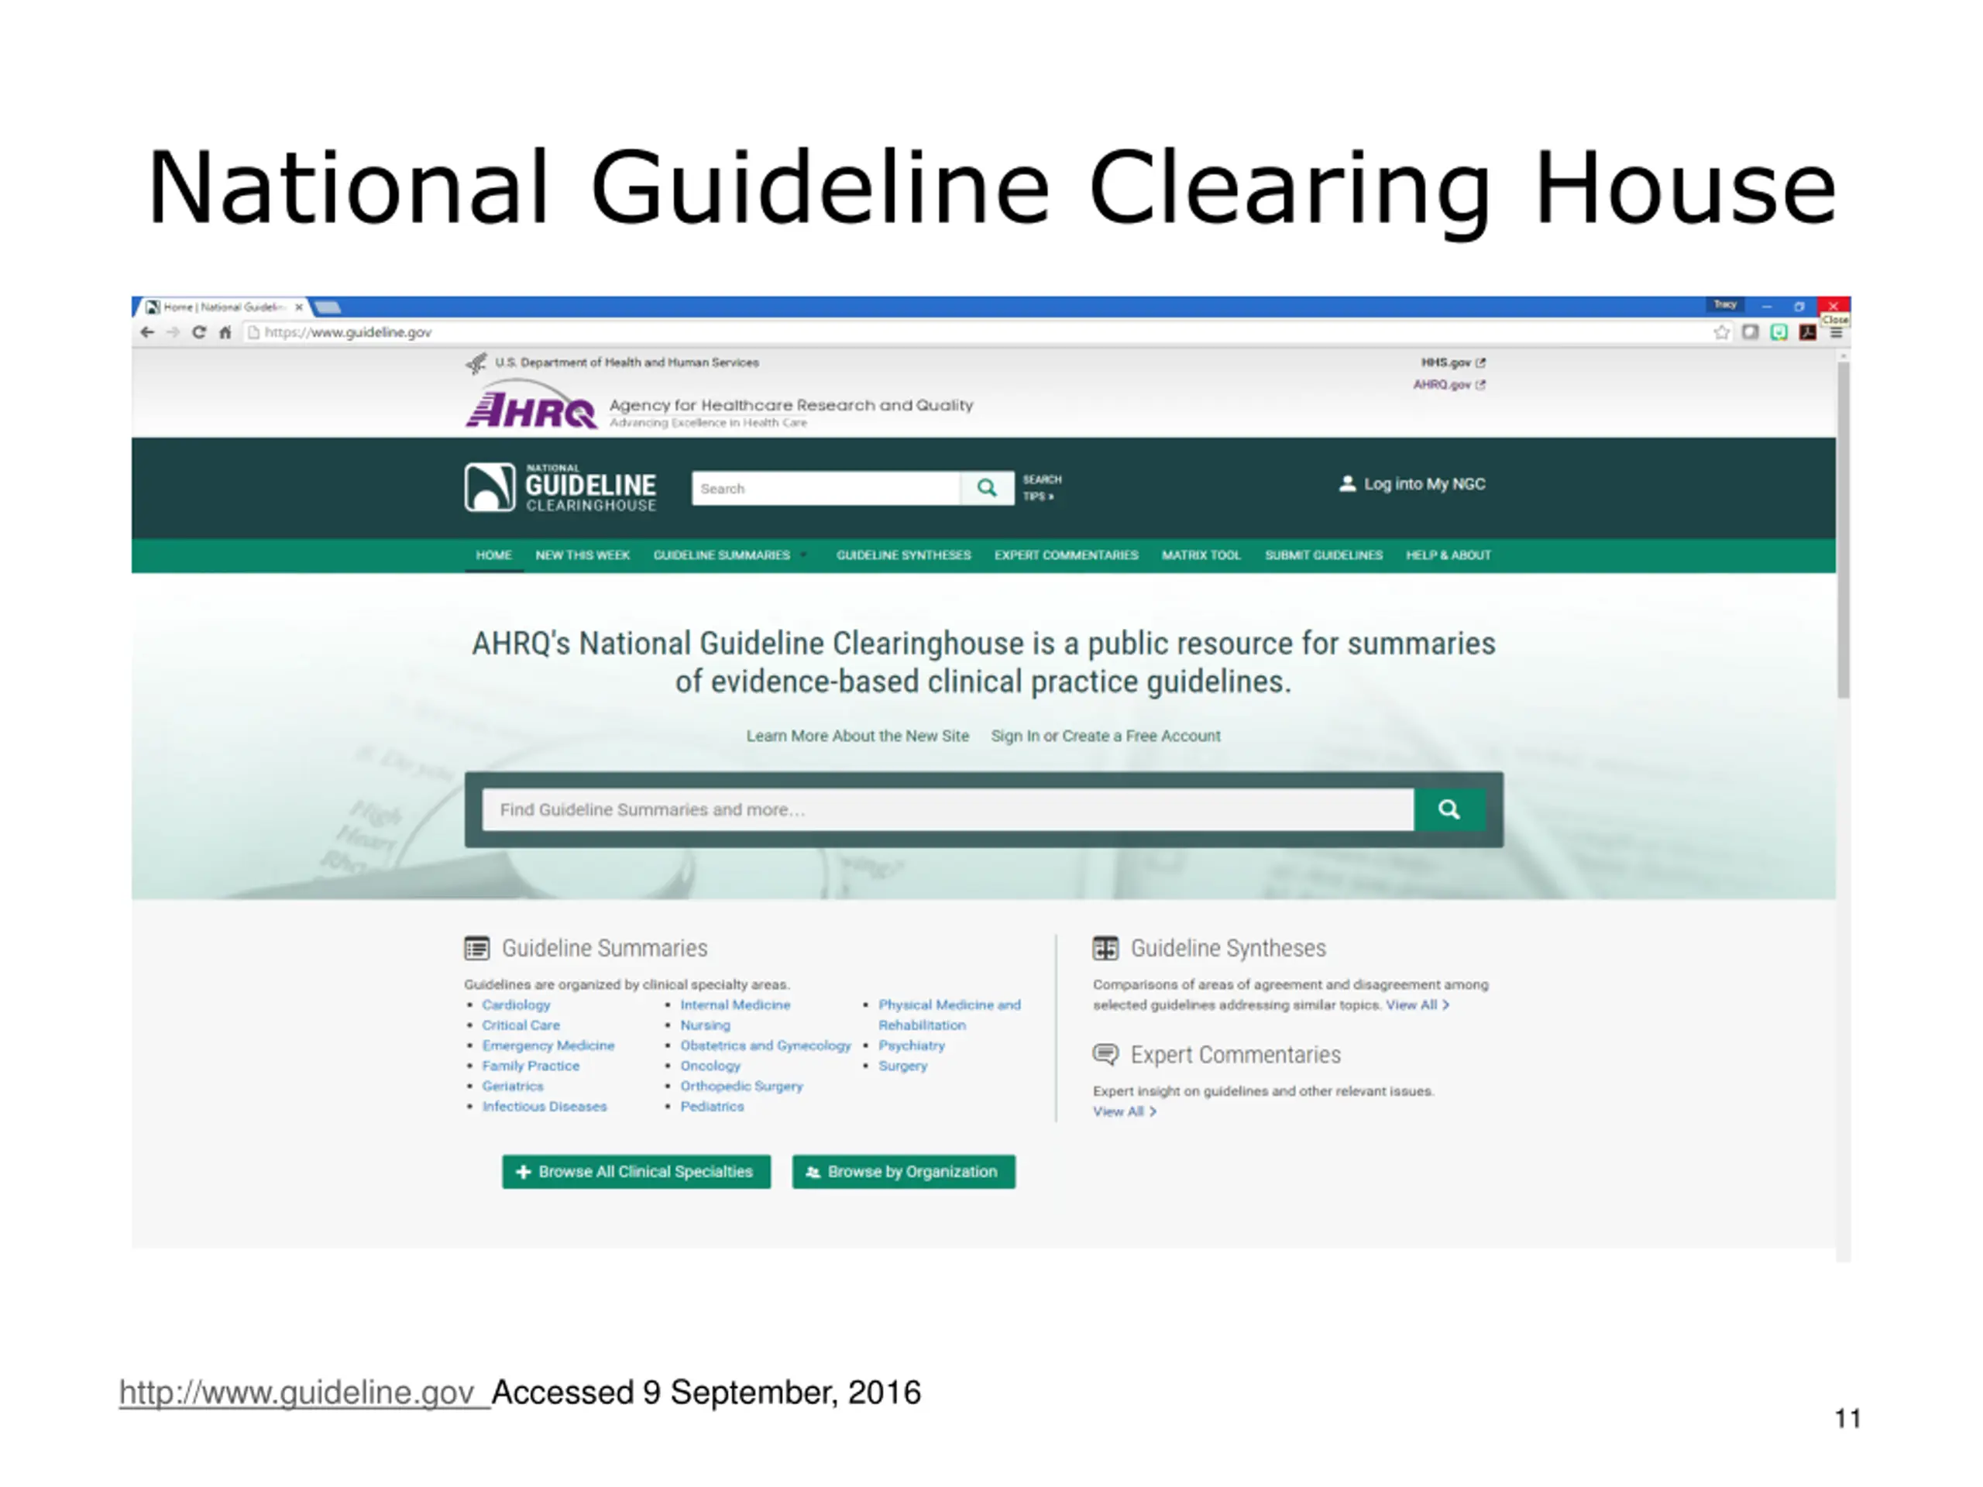Click the HHS eagle logo icon
Viewport: 1983px width, 1487px height.
pos(476,363)
